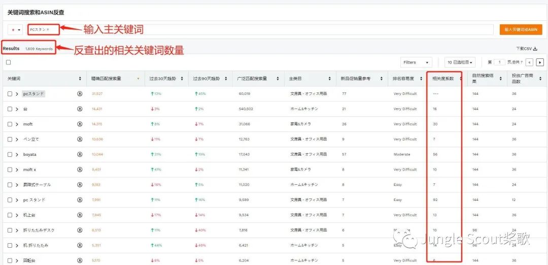Open Amazon search icon for 昇降式テーブル row
Screen dimensions: 548x265
(80, 185)
